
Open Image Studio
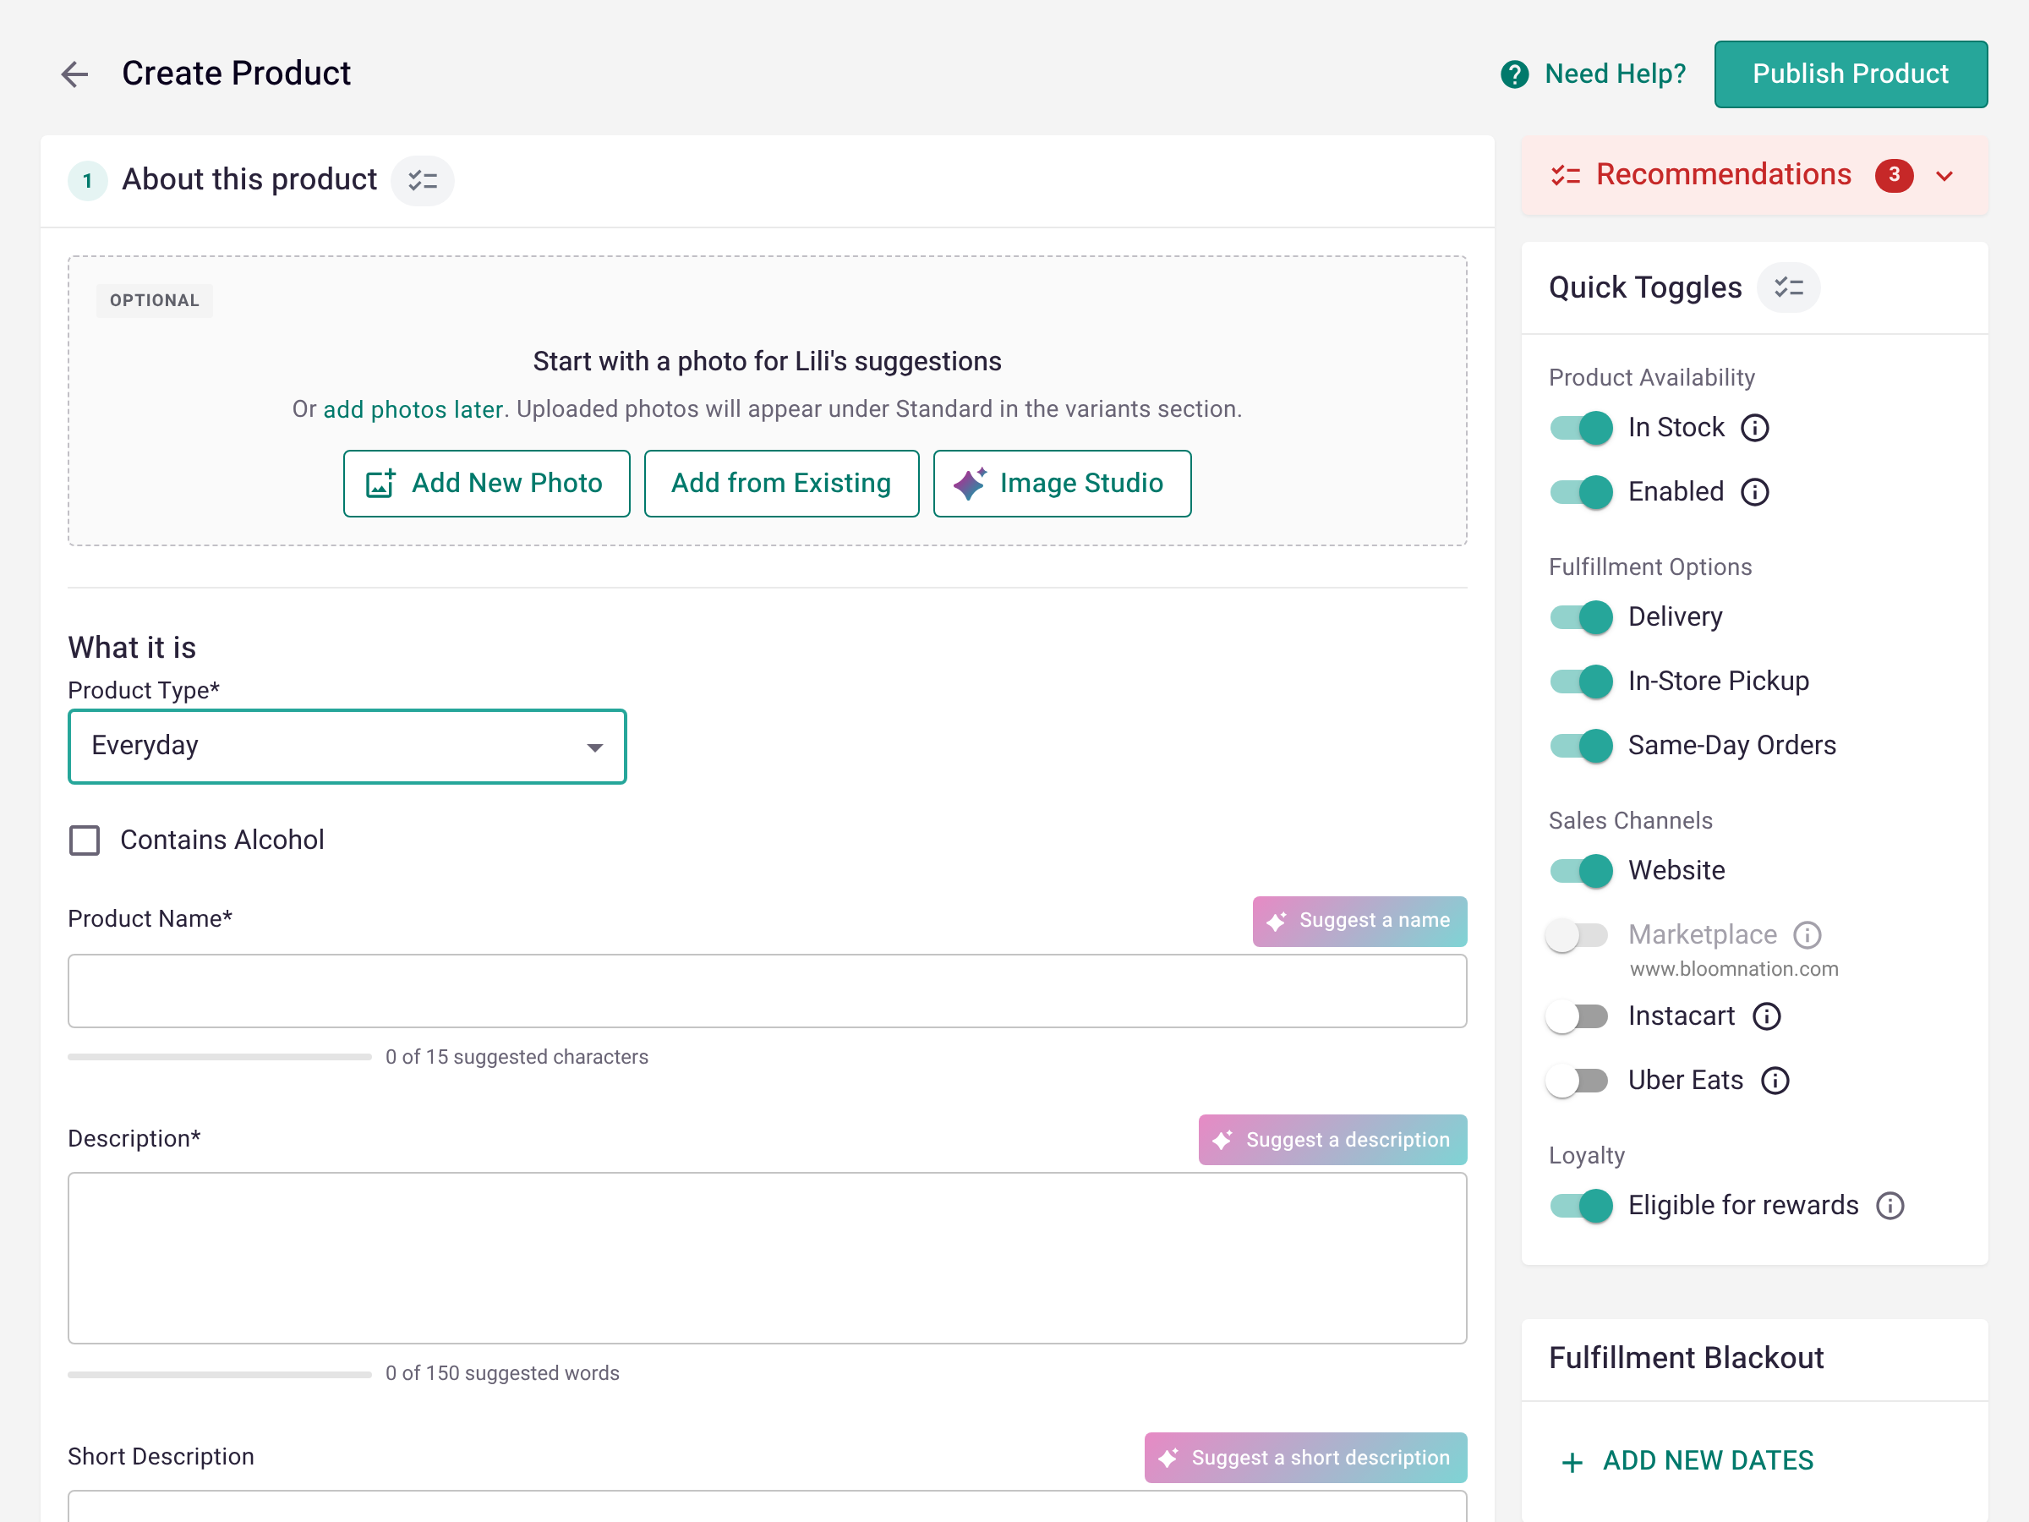(1062, 484)
